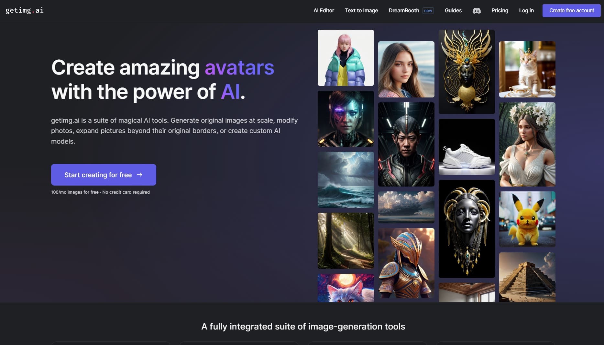Viewport: 604px width, 345px height.
Task: Select the cyborg woman face thumbnail
Action: click(346, 119)
